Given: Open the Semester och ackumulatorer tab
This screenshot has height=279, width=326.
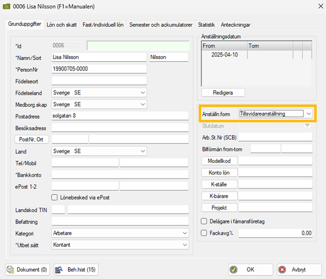Looking at the screenshot, I should tap(161, 25).
